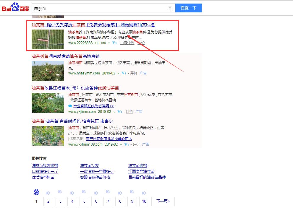Open related search 油茶苗批发价格
This screenshot has height=213, width=293.
tap(45, 165)
